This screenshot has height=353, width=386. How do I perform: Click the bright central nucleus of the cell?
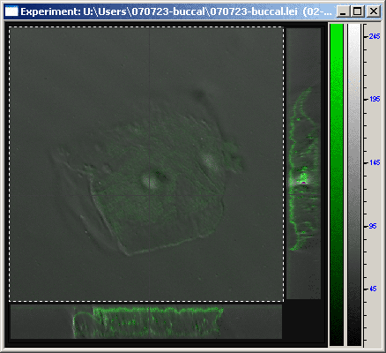point(149,181)
